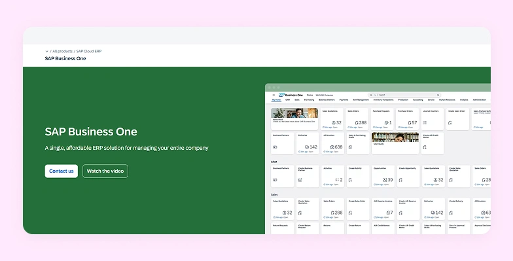513x261 pixels.
Task: Open the Returns tile
Action: pos(332,228)
